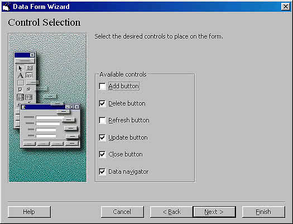Click the listbox icon in toolbox illustration
This screenshot has height=224, width=293.
point(20,97)
